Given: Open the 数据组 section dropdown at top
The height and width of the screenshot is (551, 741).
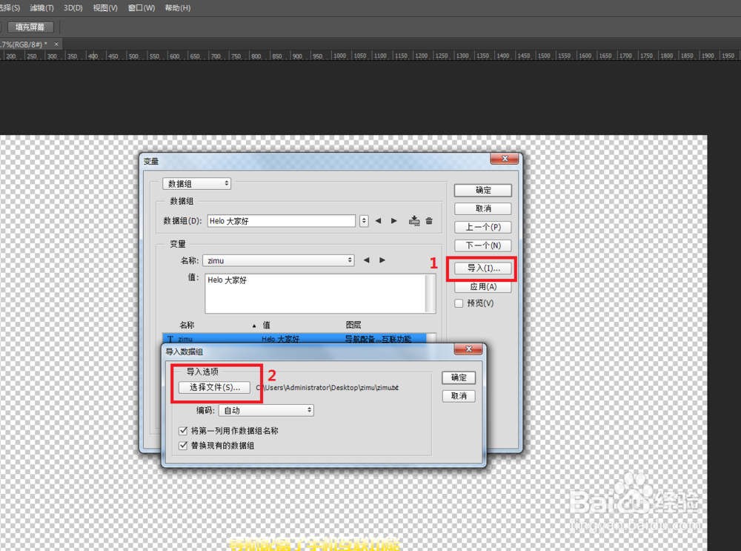Looking at the screenshot, I should click(196, 183).
